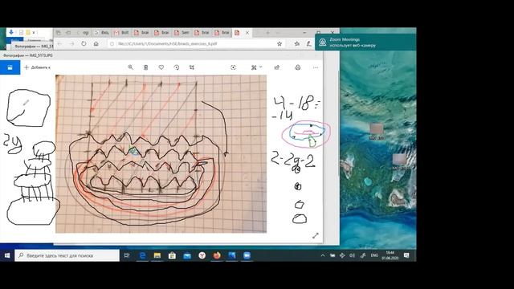Image resolution: width=514 pixels, height=289 pixels.
Task: Click the share icon in Photos toolbar
Action: pos(276,67)
